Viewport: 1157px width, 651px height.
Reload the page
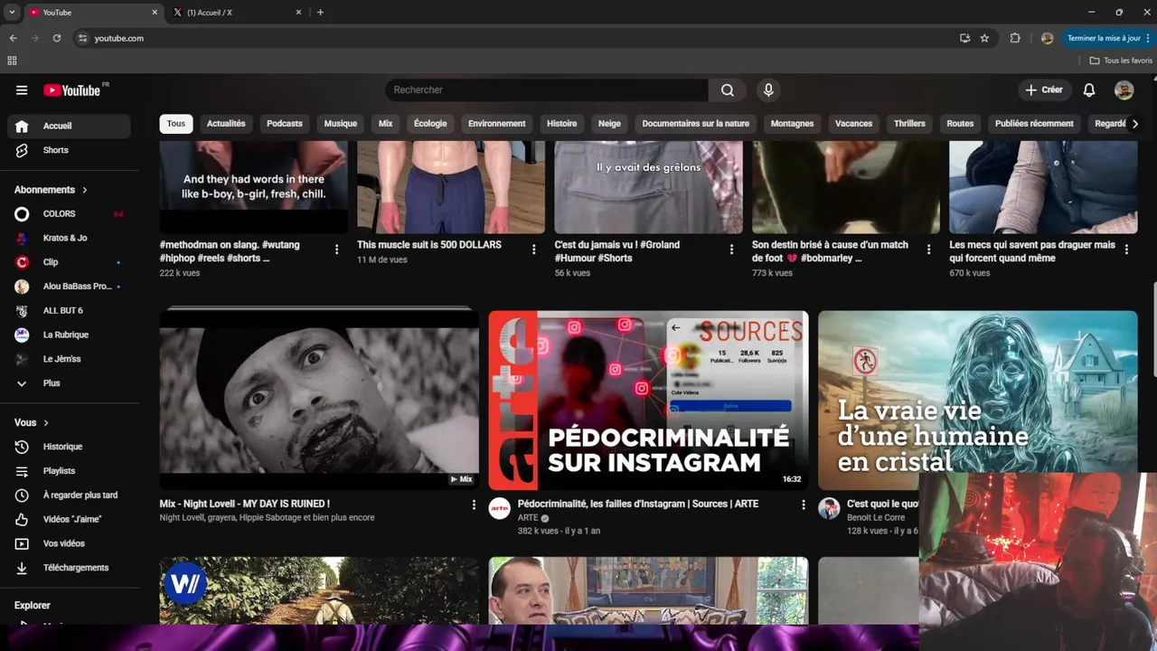(x=56, y=38)
